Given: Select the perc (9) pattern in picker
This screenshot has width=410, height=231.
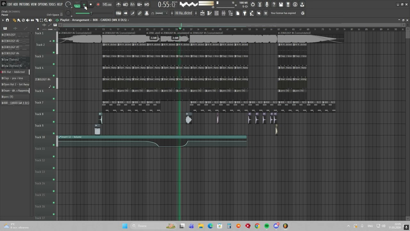Looking at the screenshot, I should pyautogui.click(x=15, y=97).
